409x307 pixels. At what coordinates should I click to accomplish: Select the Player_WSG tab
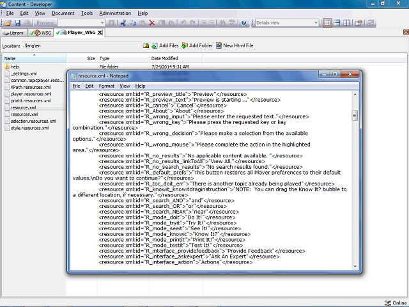point(79,33)
